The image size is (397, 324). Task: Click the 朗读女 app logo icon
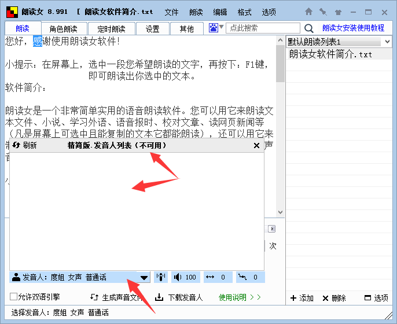[12, 12]
